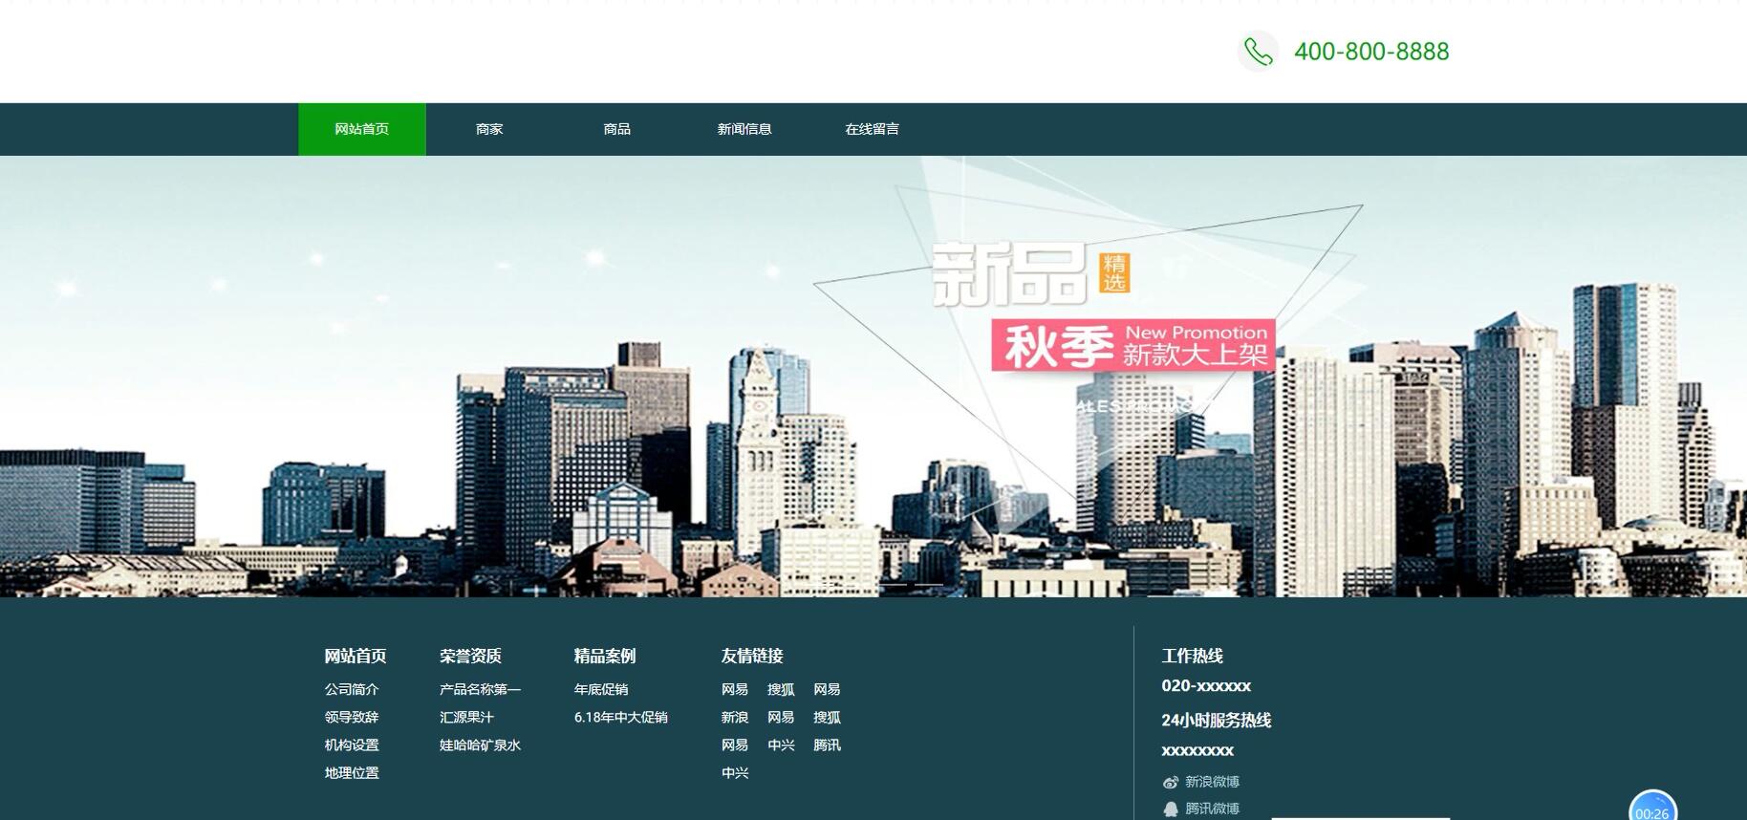Image resolution: width=1747 pixels, height=820 pixels.
Task: Open the 娃哈哈矿泉水 footer link
Action: click(x=481, y=744)
